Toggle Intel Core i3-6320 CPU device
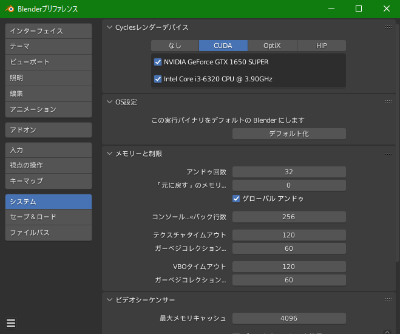The height and width of the screenshot is (334, 400). tap(158, 79)
